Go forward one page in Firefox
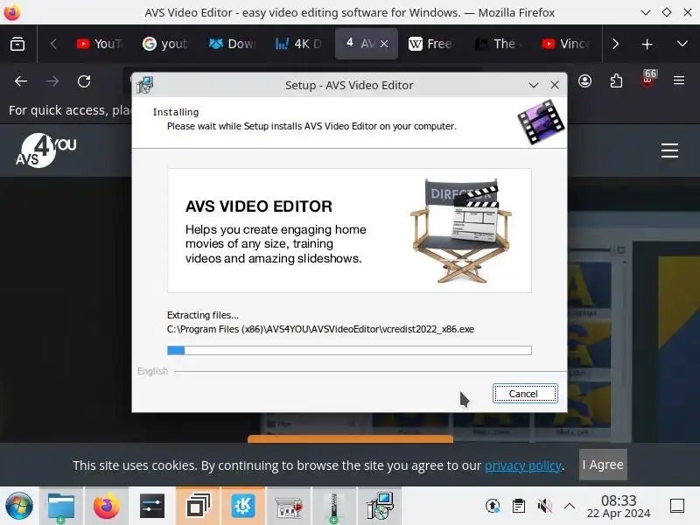 click(x=52, y=81)
